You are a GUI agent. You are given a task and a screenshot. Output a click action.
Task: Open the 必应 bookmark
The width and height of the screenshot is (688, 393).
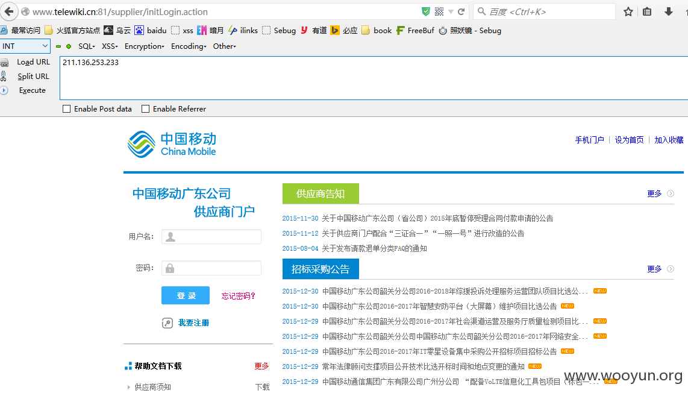coord(344,30)
